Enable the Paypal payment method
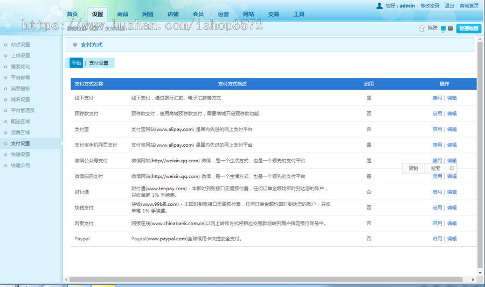 437,239
